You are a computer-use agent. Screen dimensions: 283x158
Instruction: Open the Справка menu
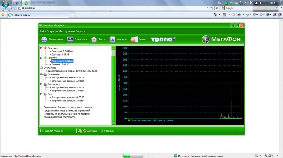(x=80, y=31)
